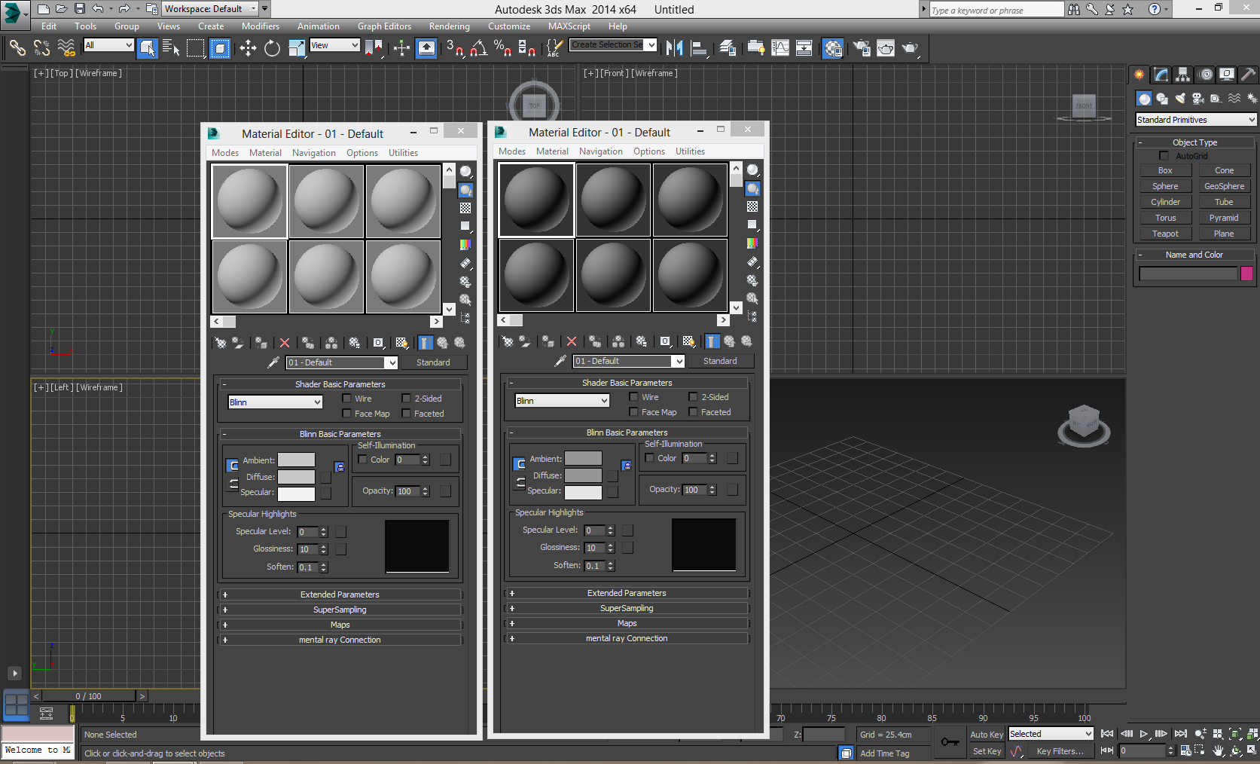Select the Select and Link tool
Screen dimensions: 1260x764
point(17,48)
